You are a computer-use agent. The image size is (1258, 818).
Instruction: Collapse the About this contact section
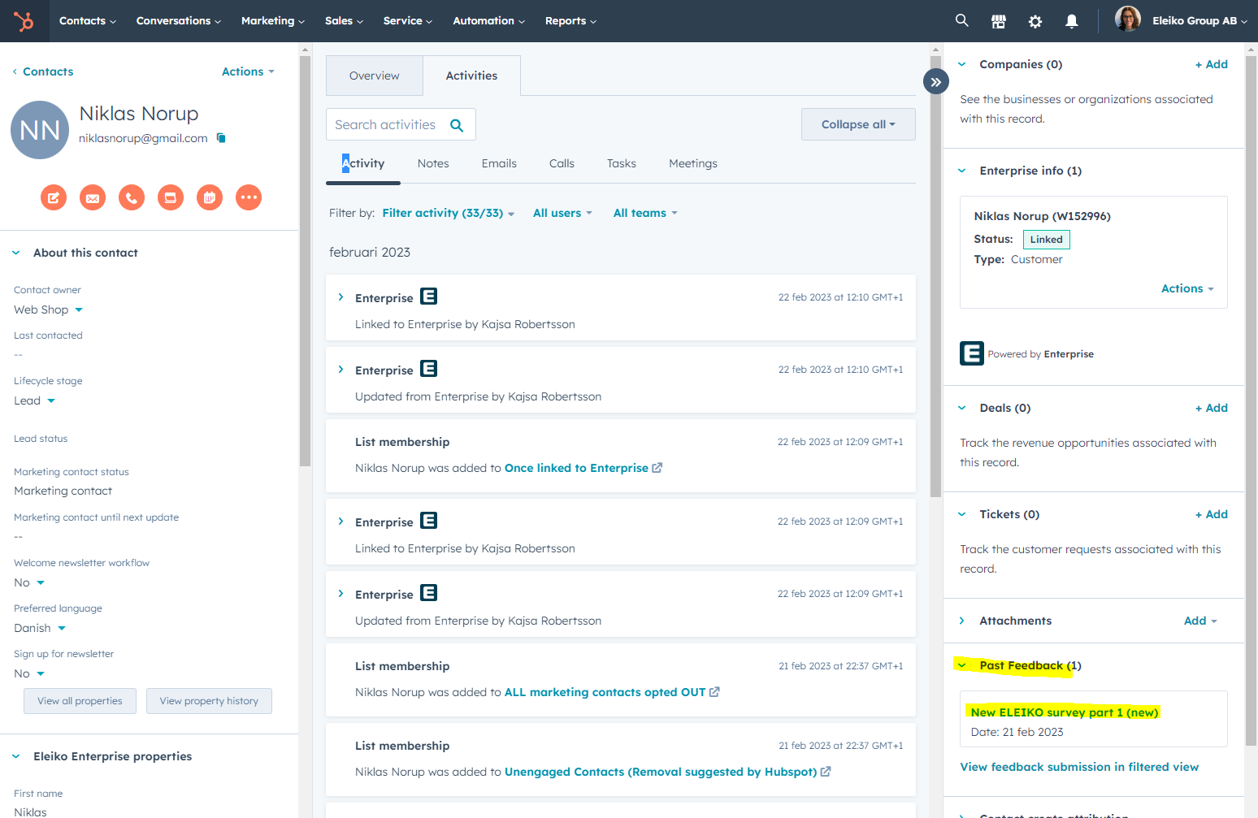click(x=16, y=253)
